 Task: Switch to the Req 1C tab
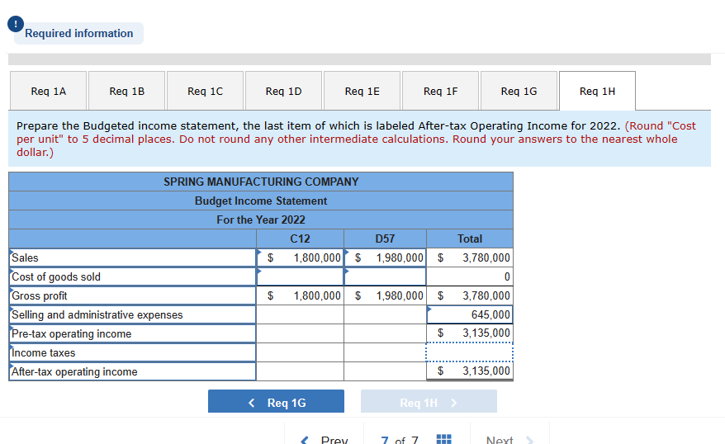point(206,91)
